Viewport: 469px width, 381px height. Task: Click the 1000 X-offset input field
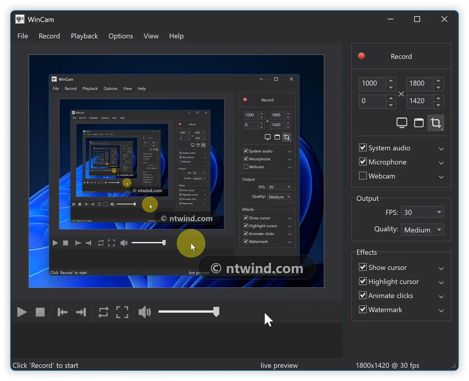click(x=373, y=83)
